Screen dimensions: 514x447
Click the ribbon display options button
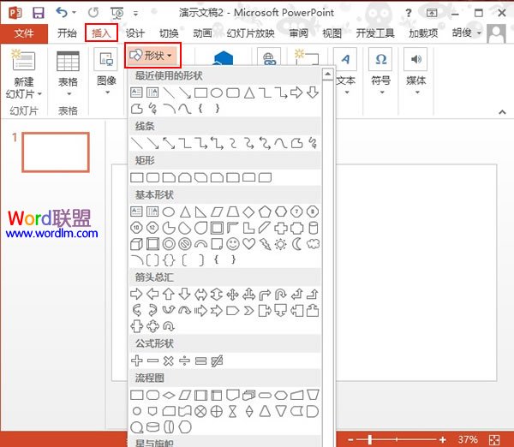(432, 13)
